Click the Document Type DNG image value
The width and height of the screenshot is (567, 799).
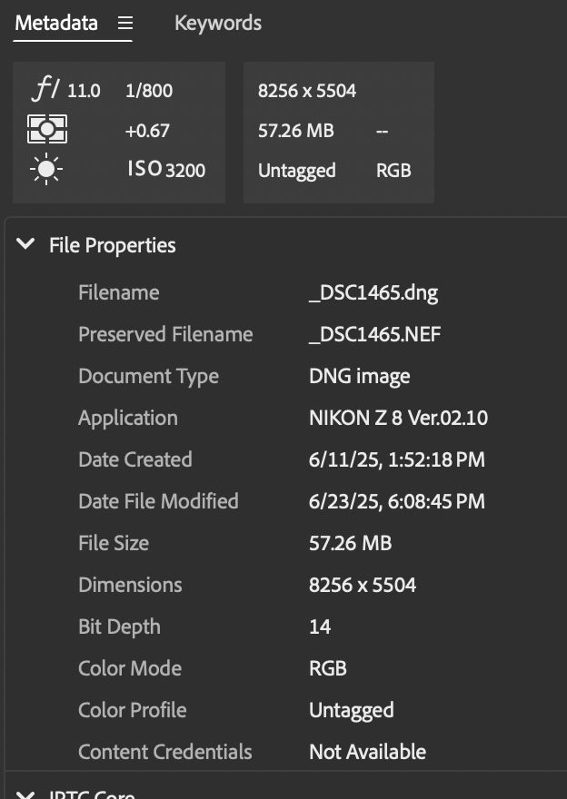(x=359, y=376)
